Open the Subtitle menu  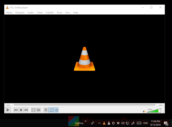(50, 13)
